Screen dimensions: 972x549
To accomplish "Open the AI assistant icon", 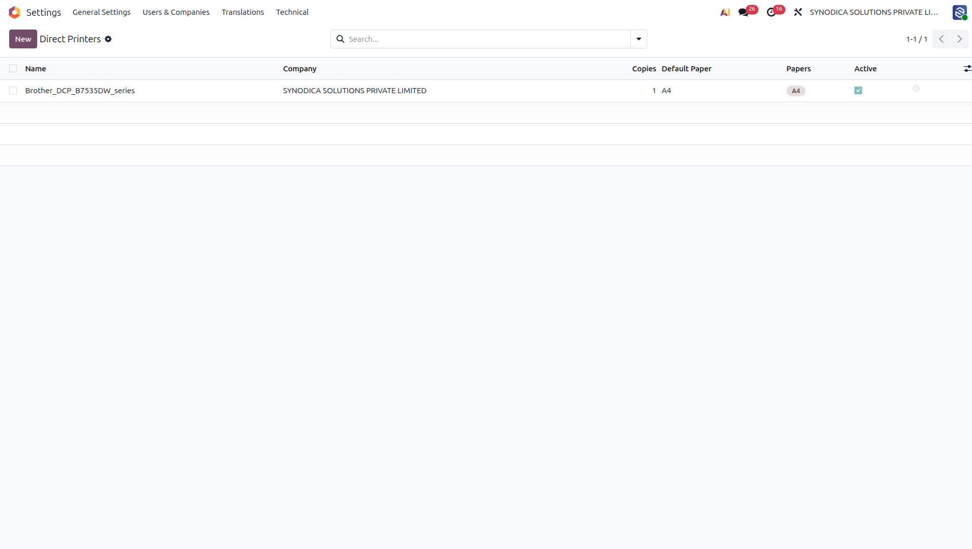I will [x=725, y=12].
